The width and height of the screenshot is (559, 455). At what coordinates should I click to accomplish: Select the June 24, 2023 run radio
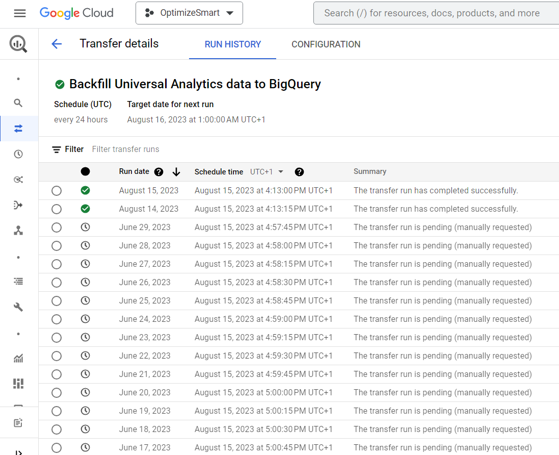[57, 319]
